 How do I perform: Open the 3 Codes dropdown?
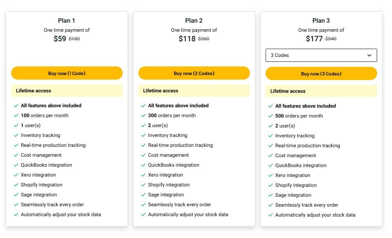pos(321,55)
